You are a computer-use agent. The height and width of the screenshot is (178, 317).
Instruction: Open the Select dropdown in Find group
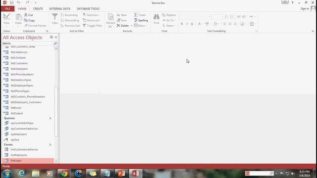click(168, 26)
